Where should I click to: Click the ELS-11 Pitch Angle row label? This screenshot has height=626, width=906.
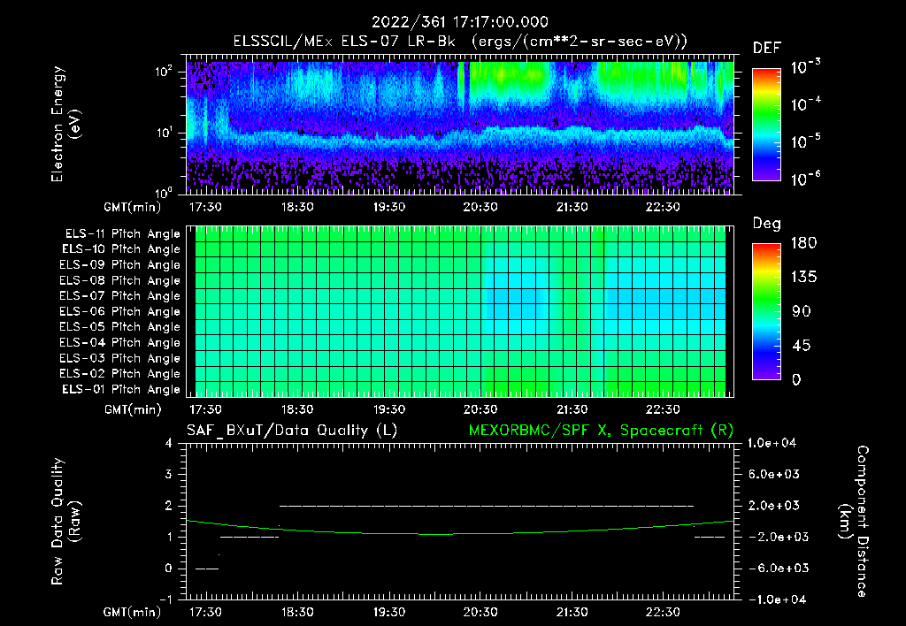pyautogui.click(x=122, y=234)
